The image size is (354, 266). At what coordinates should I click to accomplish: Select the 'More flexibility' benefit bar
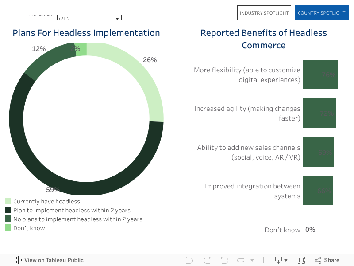(x=320, y=75)
